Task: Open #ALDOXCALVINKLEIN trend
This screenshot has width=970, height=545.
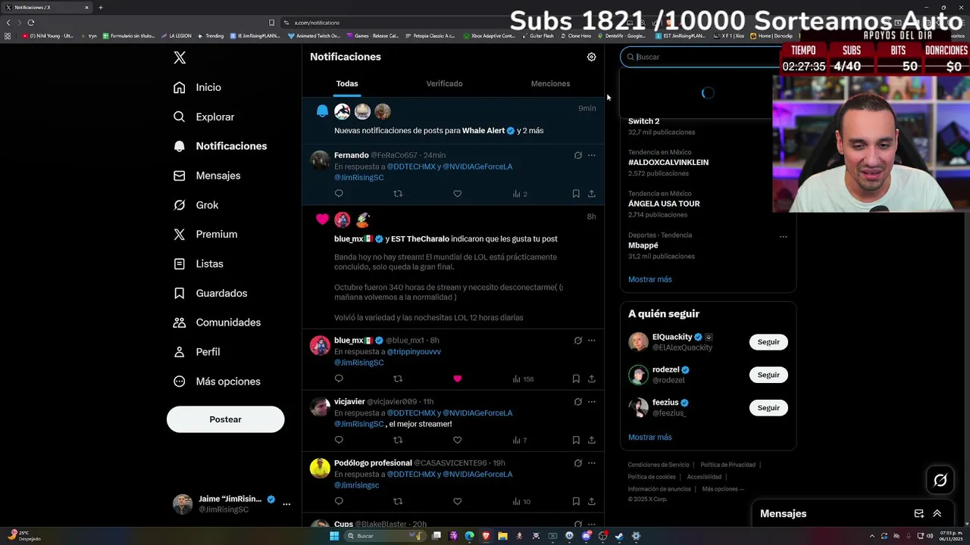Action: [x=668, y=163]
